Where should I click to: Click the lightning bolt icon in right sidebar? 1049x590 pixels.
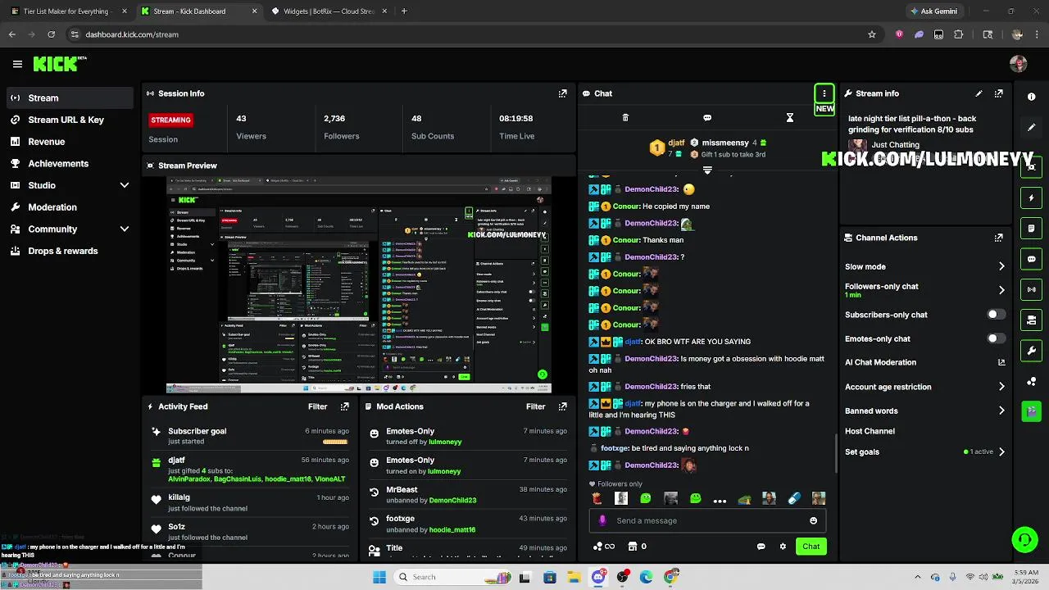tap(1031, 197)
